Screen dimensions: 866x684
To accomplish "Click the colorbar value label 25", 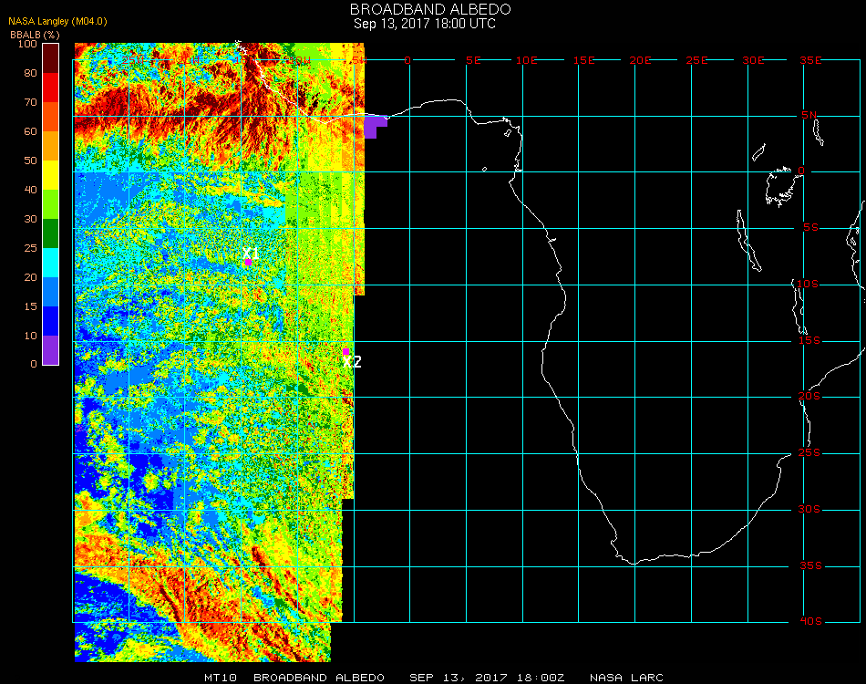I will pyautogui.click(x=30, y=248).
